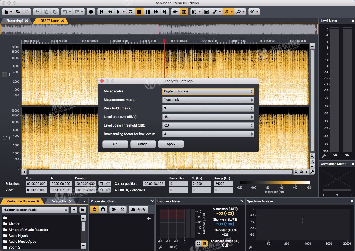The image size is (355, 251).
Task: Start recording with the round record button
Action: point(91,12)
